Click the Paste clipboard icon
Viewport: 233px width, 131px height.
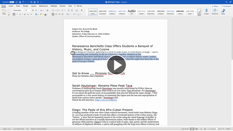tap(4, 11)
